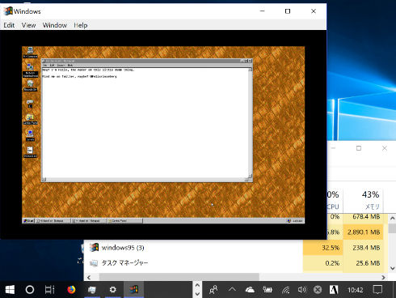Launch Firefox from the taskbar
This screenshot has height=298, width=396.
point(71,290)
